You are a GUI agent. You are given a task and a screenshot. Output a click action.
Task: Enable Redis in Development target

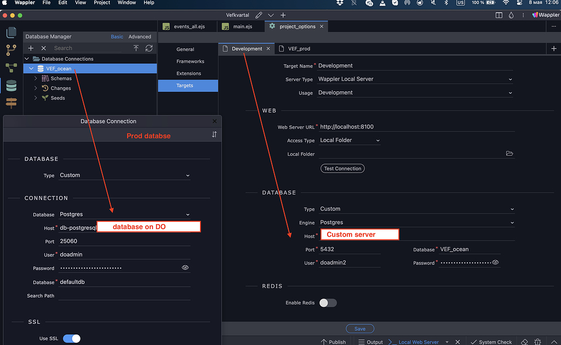pos(328,302)
